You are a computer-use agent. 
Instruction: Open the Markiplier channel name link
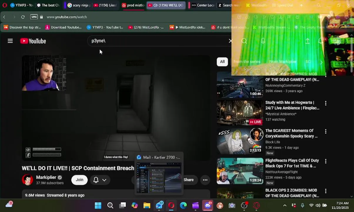[46, 177]
